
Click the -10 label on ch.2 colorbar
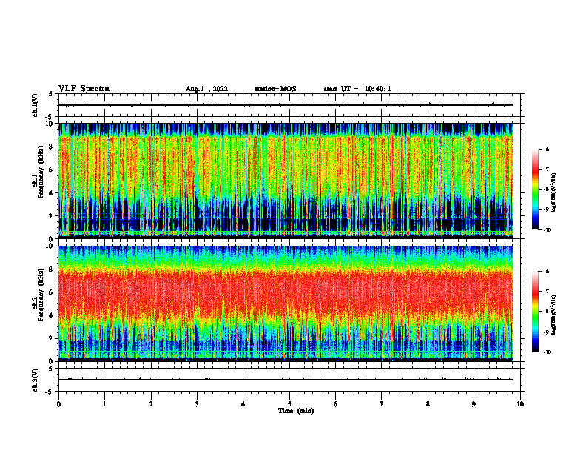coord(547,352)
